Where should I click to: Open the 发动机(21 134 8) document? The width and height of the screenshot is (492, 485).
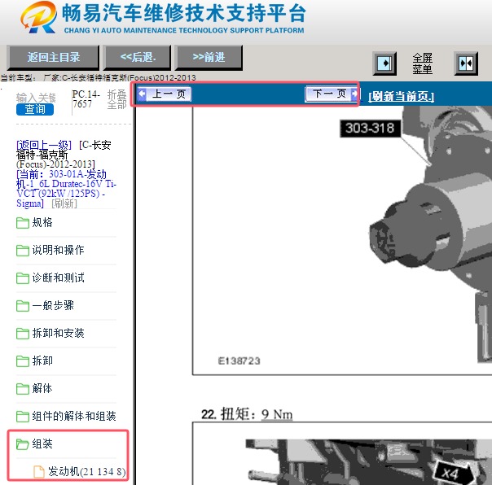pyautogui.click(x=87, y=471)
